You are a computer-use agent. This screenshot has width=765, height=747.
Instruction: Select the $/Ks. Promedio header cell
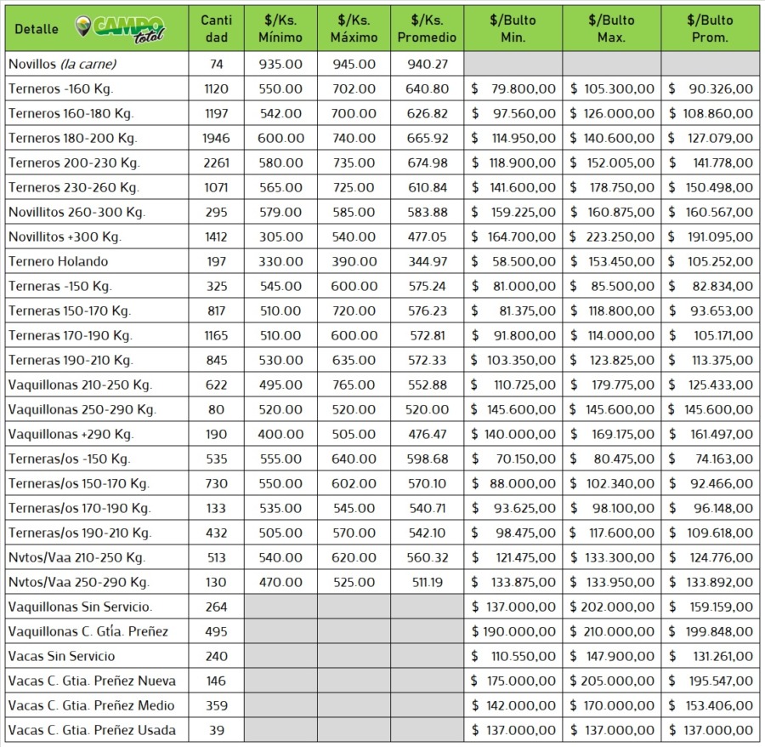(427, 29)
